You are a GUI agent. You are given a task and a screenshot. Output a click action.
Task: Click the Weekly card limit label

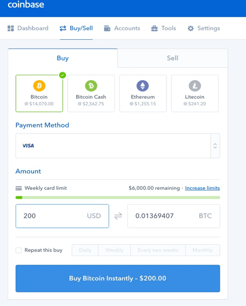45,188
